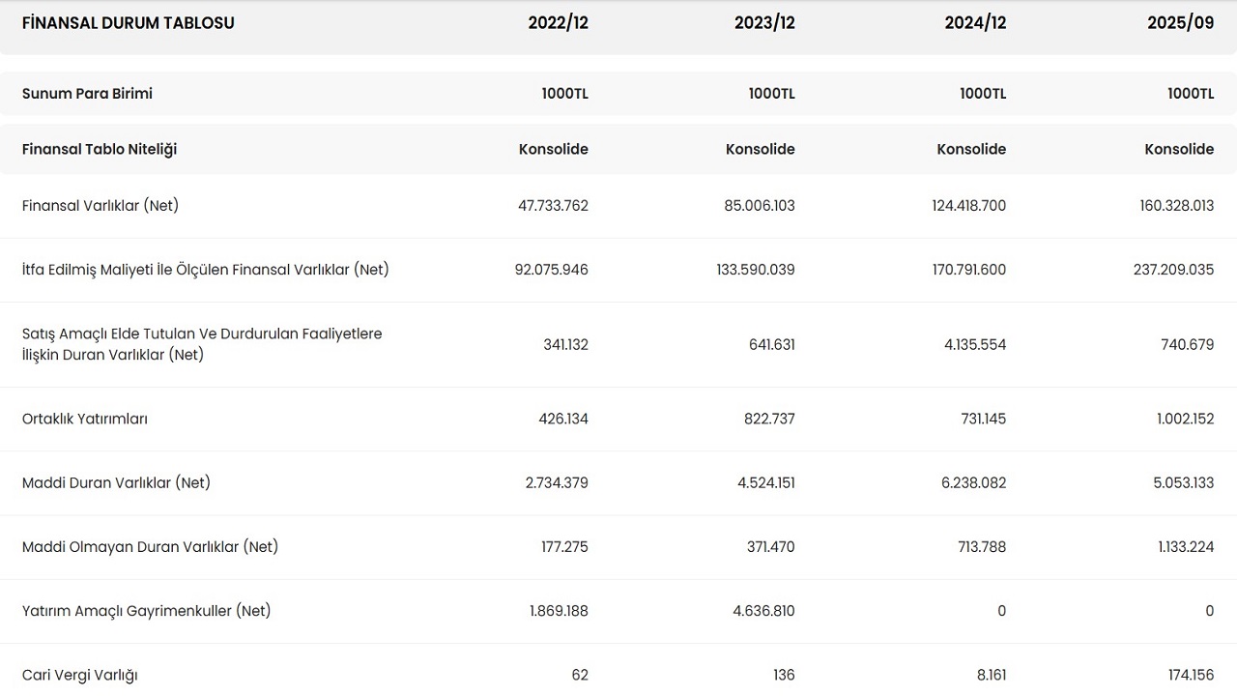
Task: Select the 2024/12 period column header
Action: point(975,23)
